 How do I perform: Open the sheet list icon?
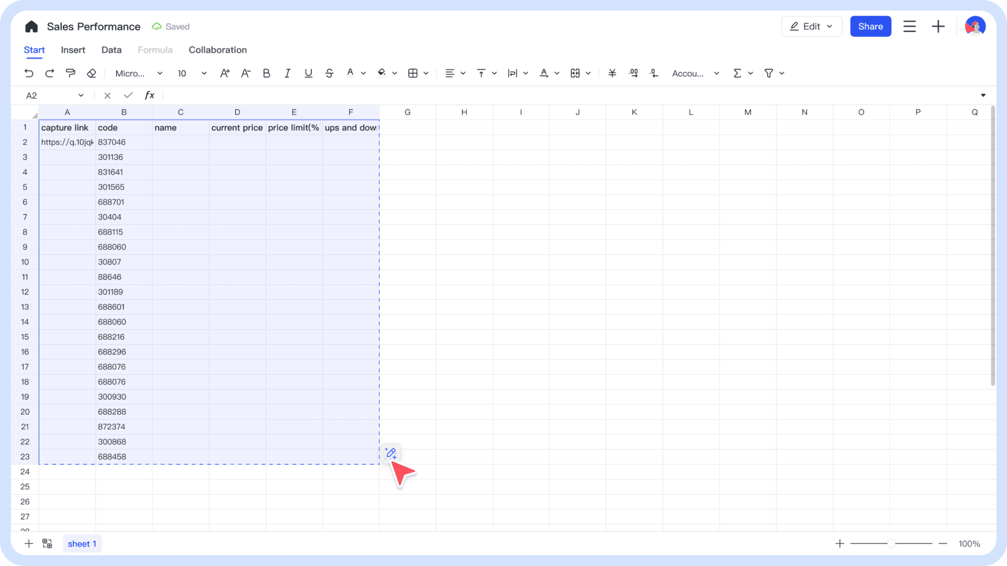click(x=47, y=544)
